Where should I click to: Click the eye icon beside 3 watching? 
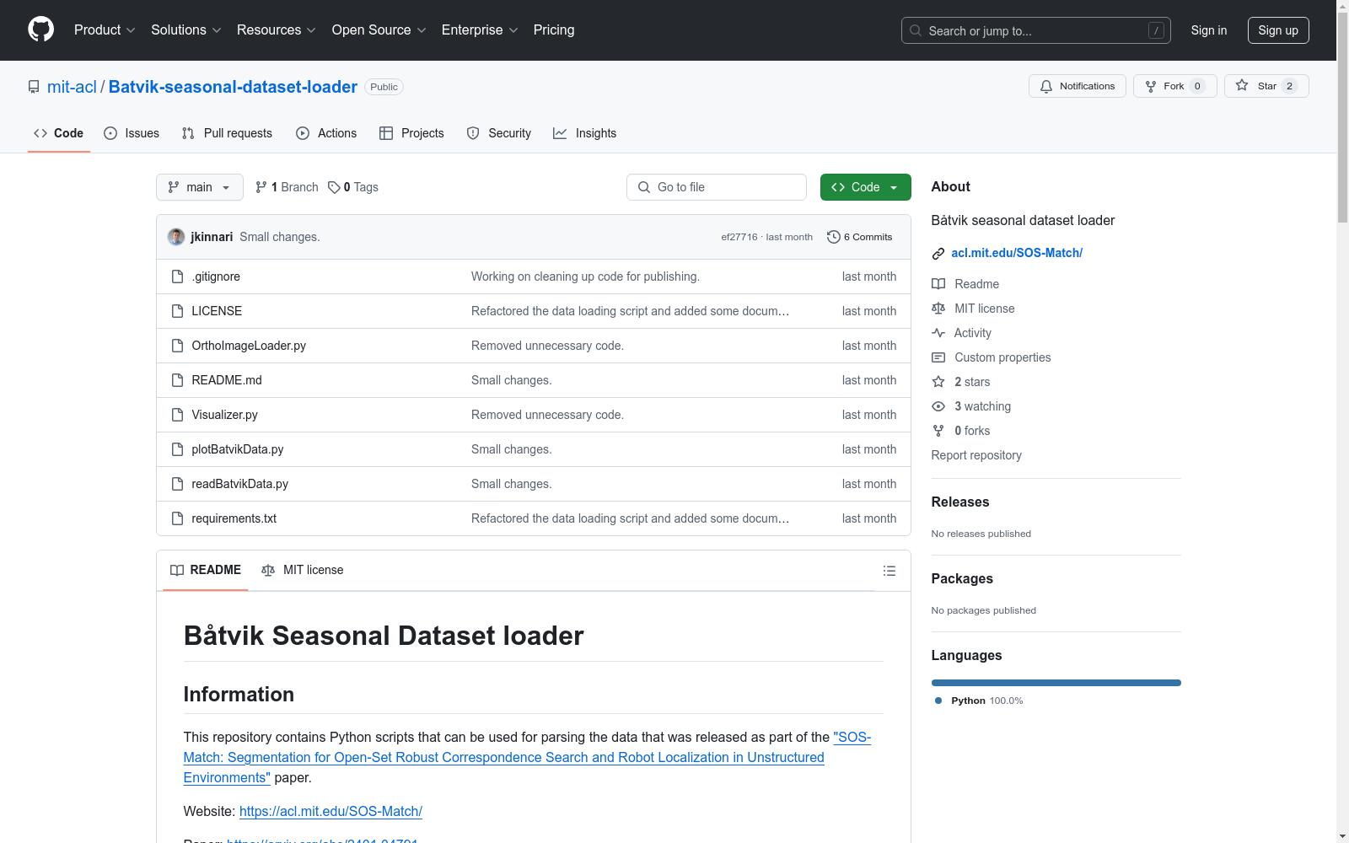[938, 406]
